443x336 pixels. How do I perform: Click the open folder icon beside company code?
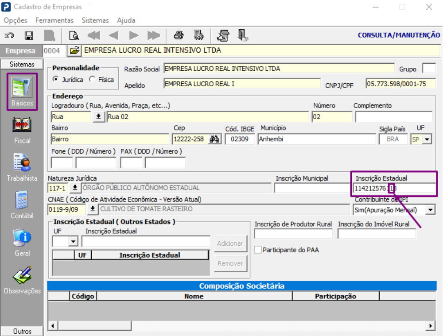coord(74,50)
